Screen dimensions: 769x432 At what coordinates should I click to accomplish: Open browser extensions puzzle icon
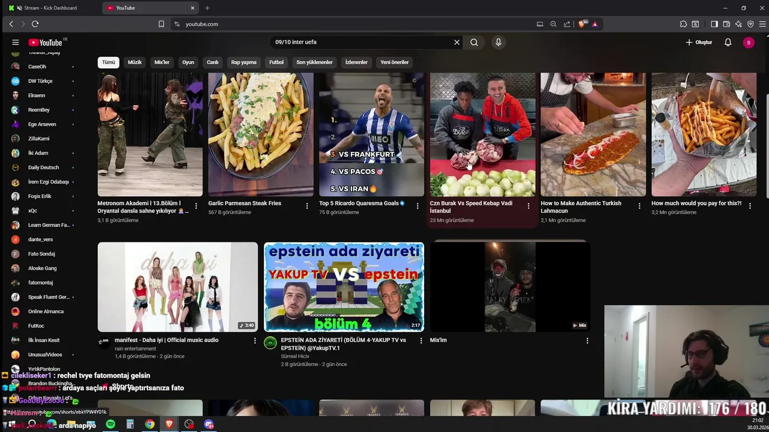point(683,24)
